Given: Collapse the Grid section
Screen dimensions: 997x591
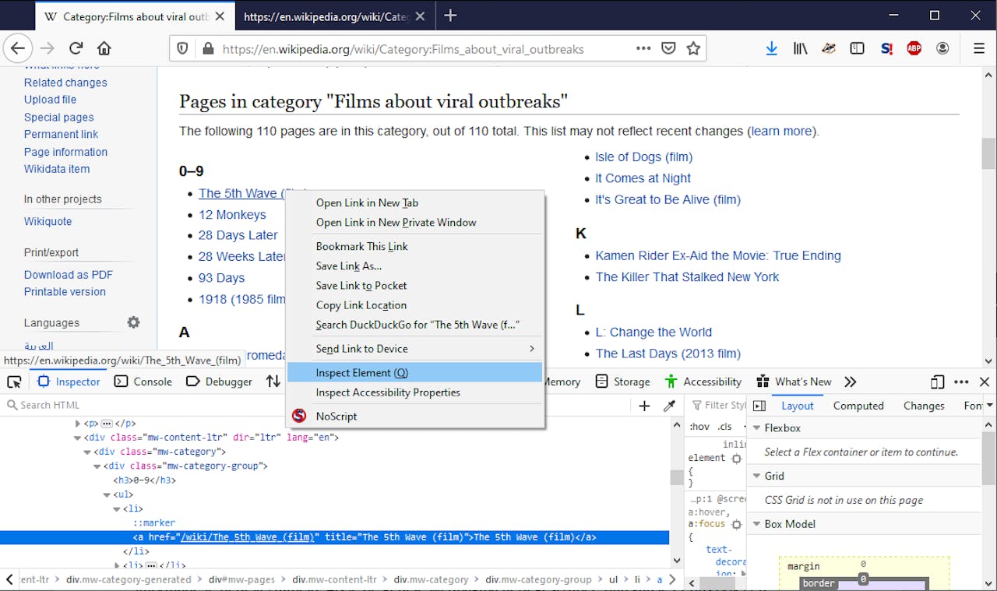Looking at the screenshot, I should tap(756, 476).
